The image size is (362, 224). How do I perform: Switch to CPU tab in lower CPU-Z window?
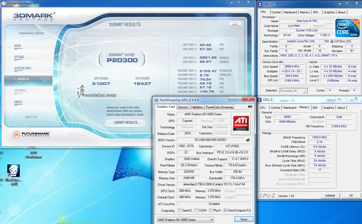[x=263, y=108]
